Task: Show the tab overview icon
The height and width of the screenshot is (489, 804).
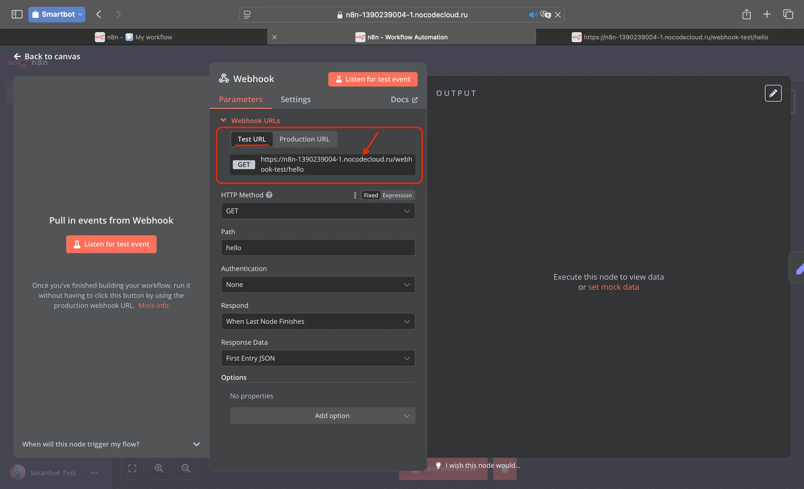Action: point(788,15)
